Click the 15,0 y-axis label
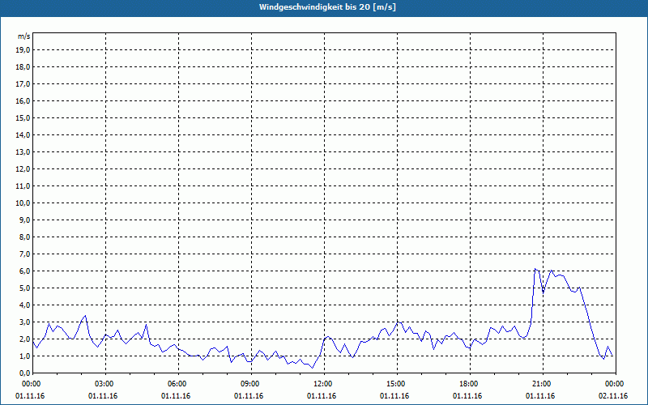The width and height of the screenshot is (648, 405). 23,117
